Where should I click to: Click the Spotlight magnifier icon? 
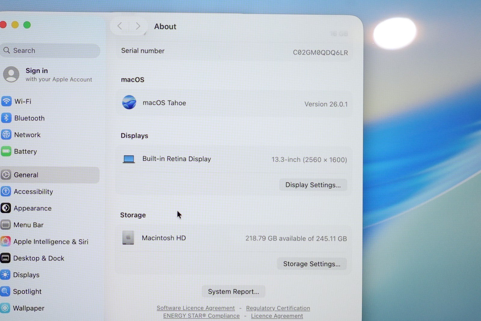pyautogui.click(x=5, y=291)
